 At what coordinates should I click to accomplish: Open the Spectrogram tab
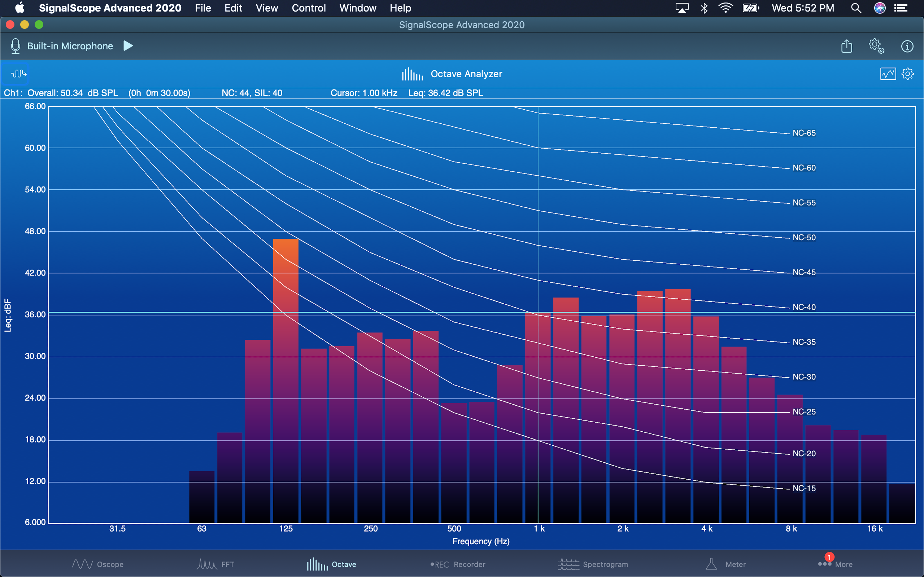click(593, 564)
